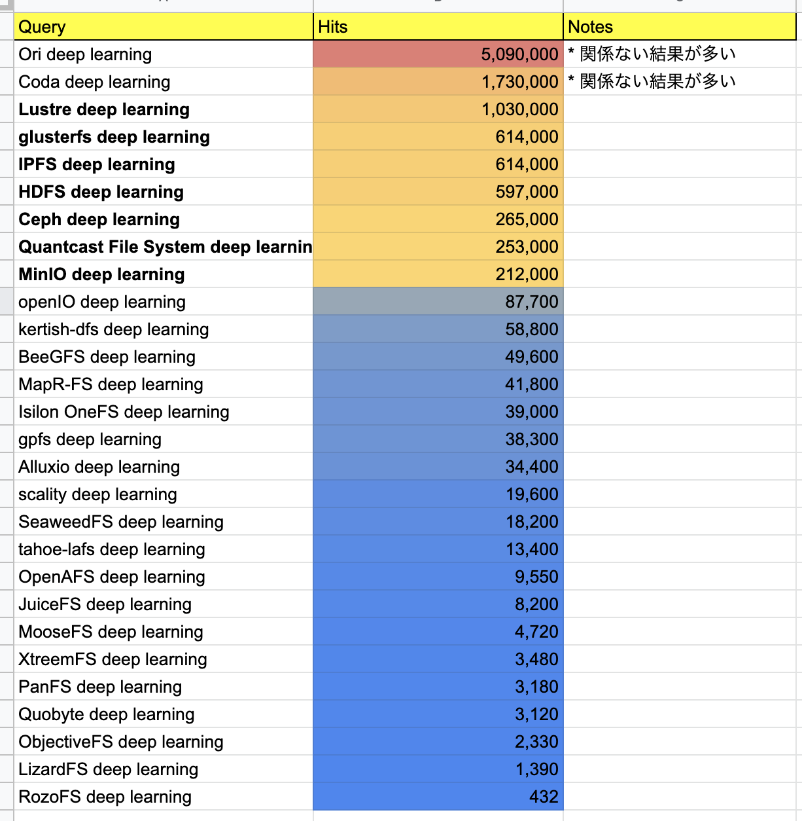Click the 'Lustre deep learning' cell
This screenshot has height=821, width=802.
pyautogui.click(x=164, y=109)
